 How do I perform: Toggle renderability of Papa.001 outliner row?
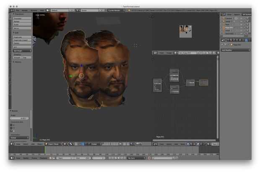click(247, 28)
